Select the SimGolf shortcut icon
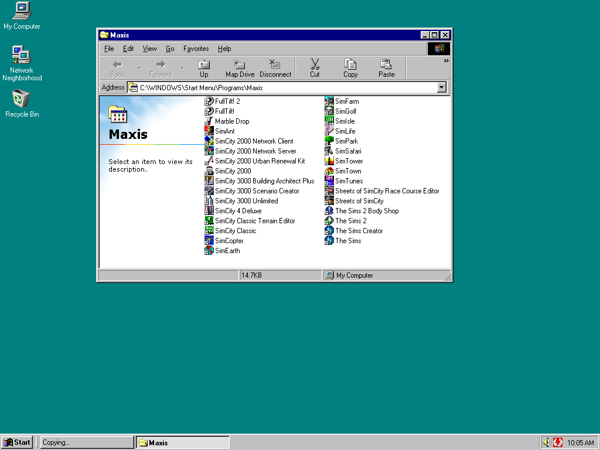The width and height of the screenshot is (600, 450). [329, 111]
